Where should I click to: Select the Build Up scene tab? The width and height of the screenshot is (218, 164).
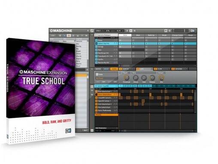151,35
